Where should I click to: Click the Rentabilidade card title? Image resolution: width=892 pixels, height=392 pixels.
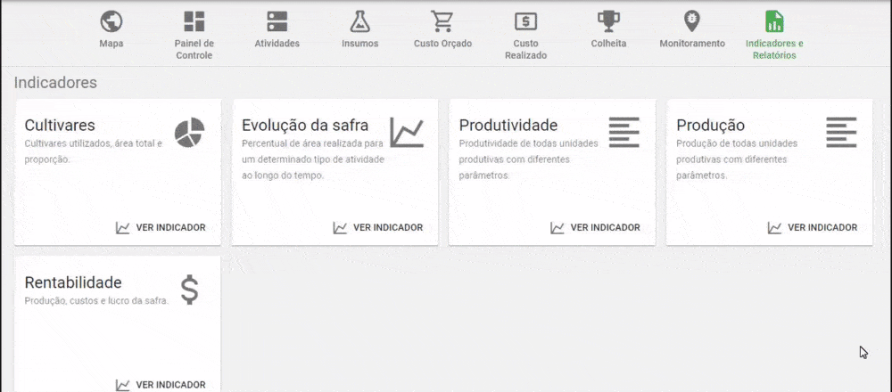[x=73, y=282]
